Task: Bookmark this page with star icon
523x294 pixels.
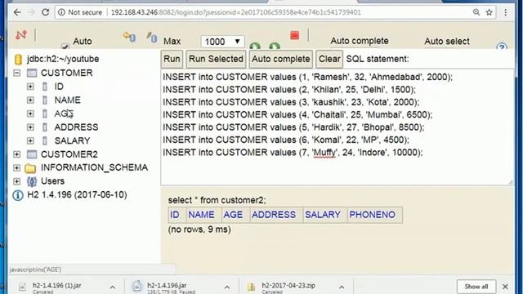Action: coord(489,12)
